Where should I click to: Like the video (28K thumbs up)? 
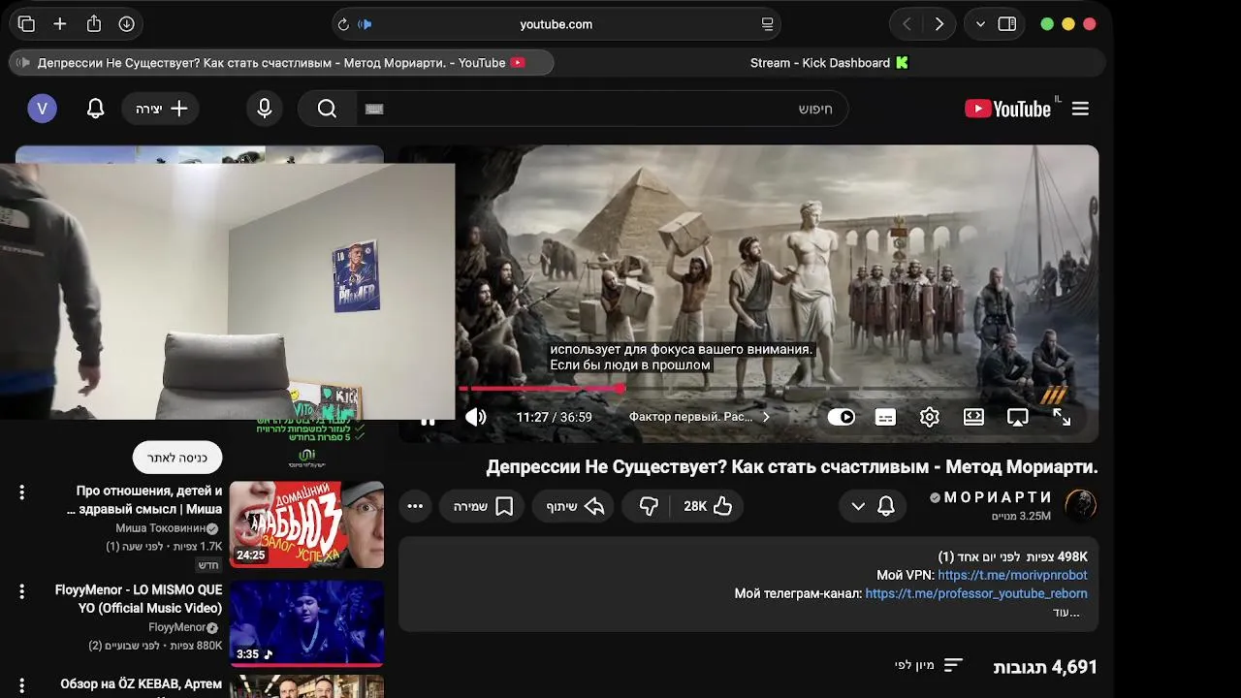708,506
